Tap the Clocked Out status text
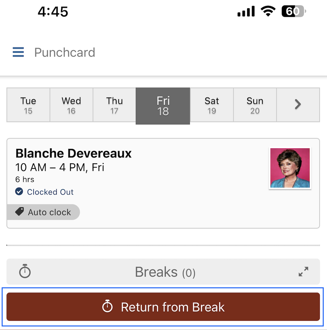 click(x=50, y=192)
